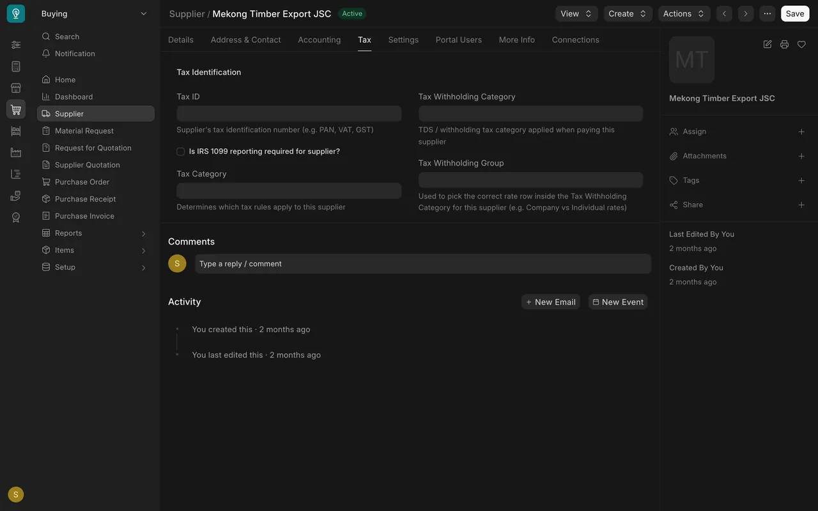Add an assignee with Assign plus icon
Screen dimensions: 818x511
point(801,132)
